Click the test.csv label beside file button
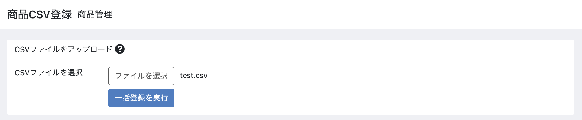 (x=194, y=76)
